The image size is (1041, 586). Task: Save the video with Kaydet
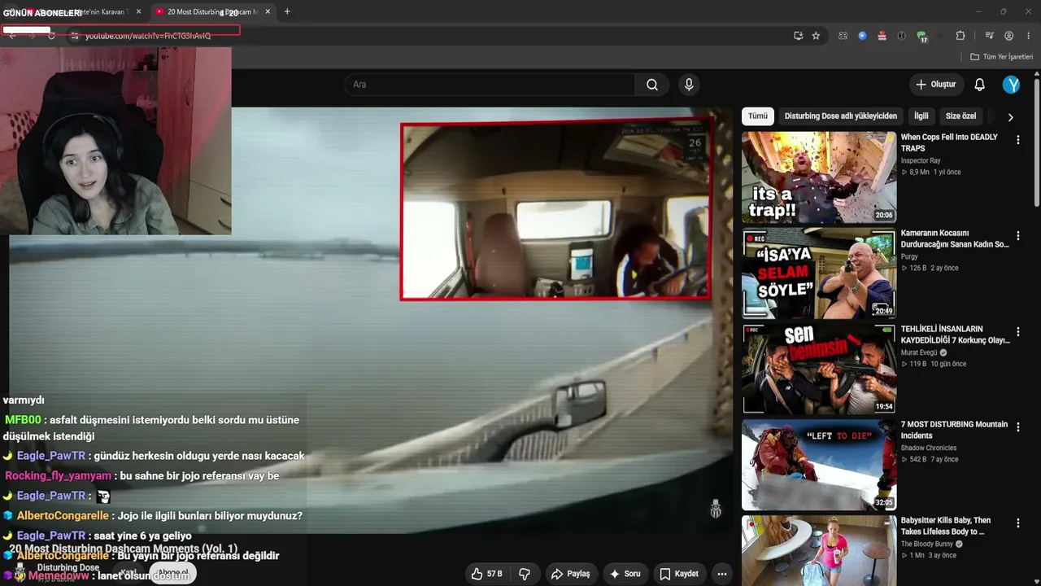[x=679, y=574]
